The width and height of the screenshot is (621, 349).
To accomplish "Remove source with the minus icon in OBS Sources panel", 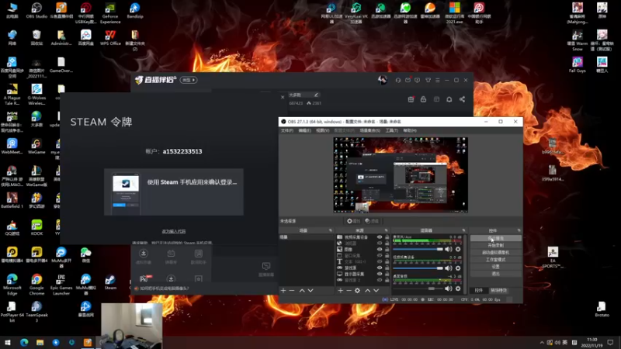I will click(349, 290).
